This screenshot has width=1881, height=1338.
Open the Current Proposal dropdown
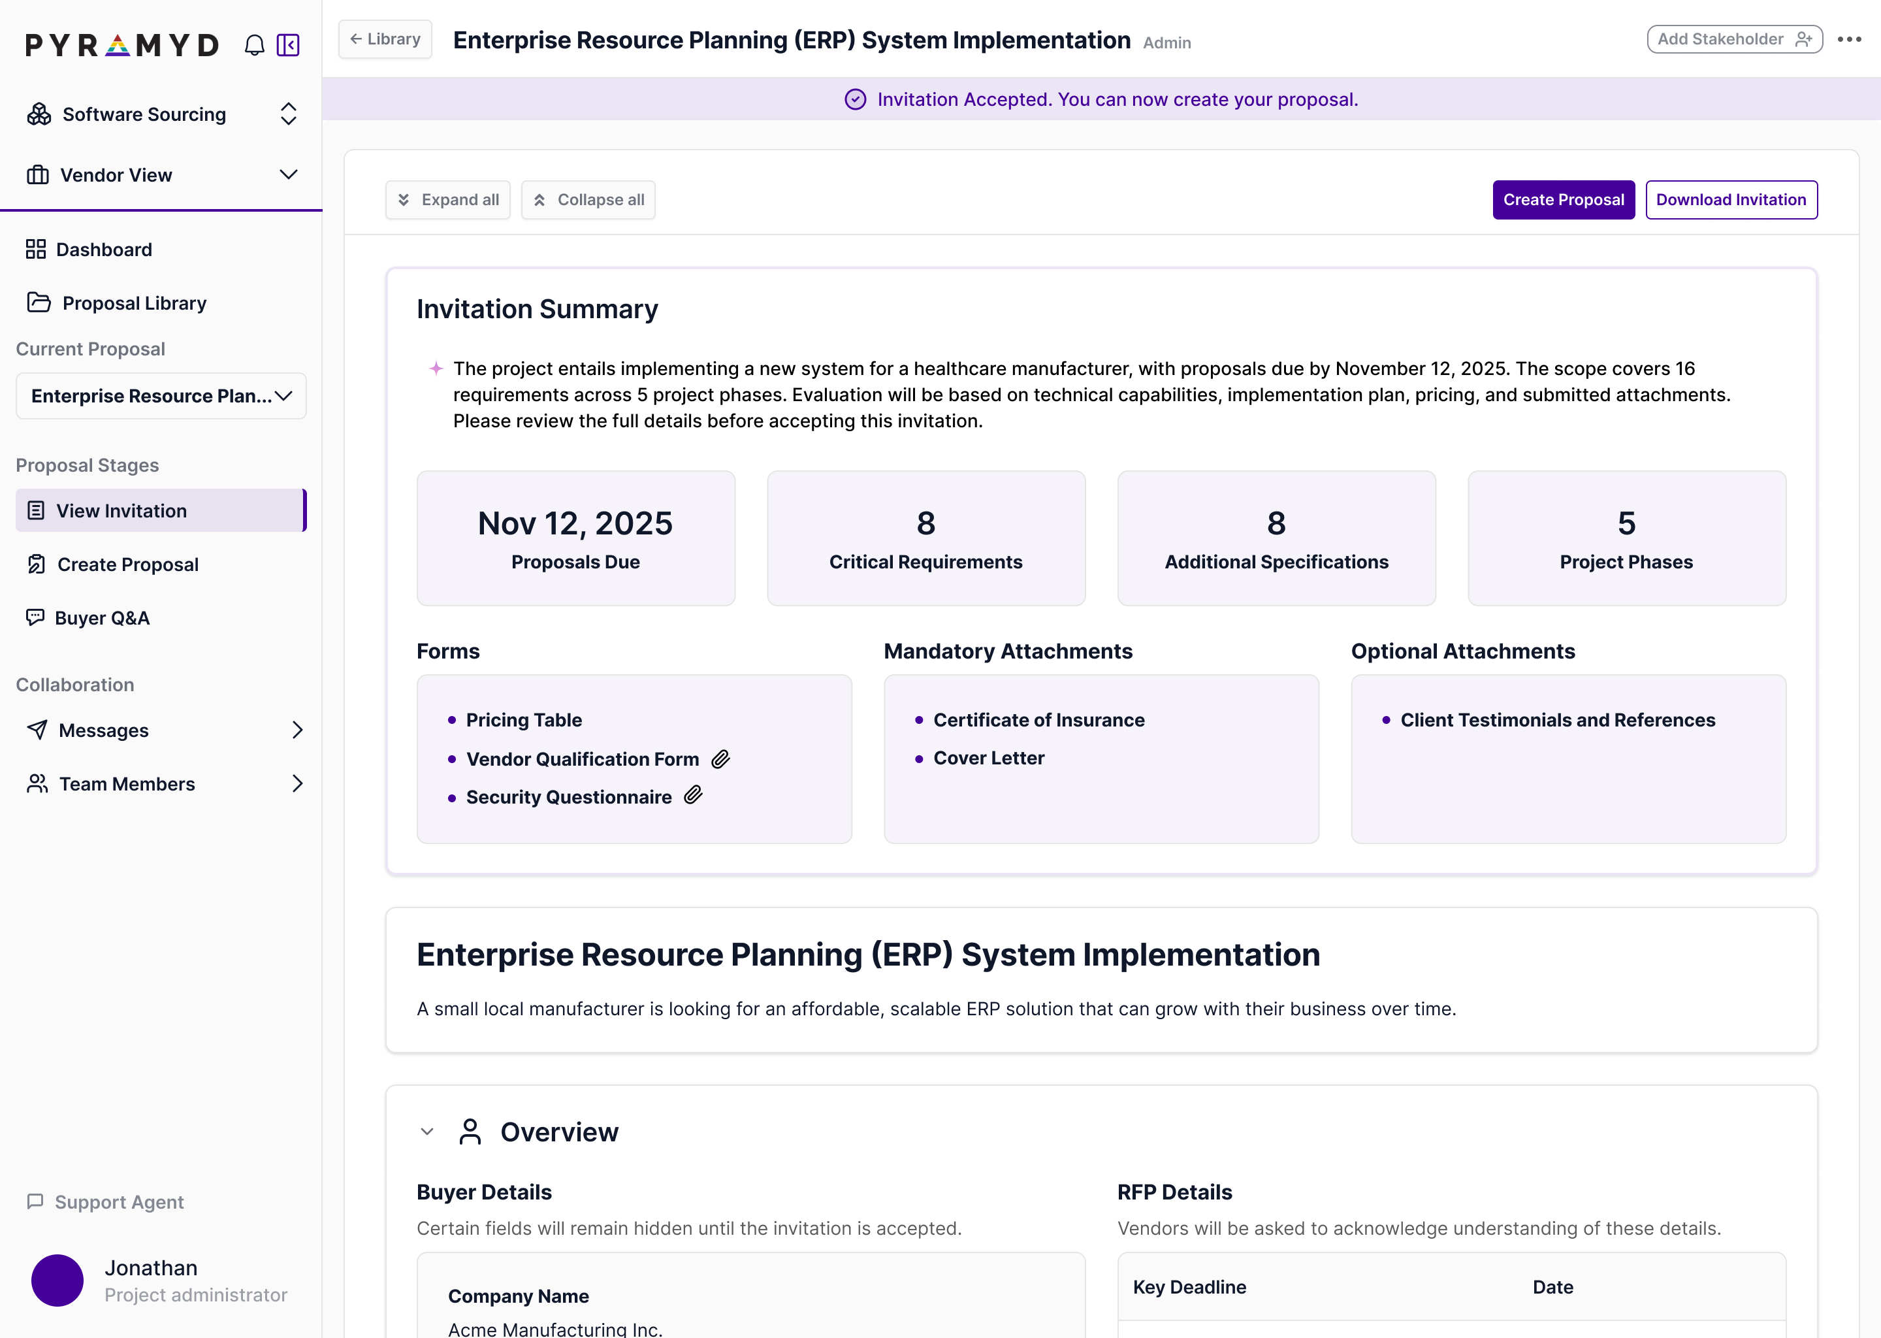(161, 397)
